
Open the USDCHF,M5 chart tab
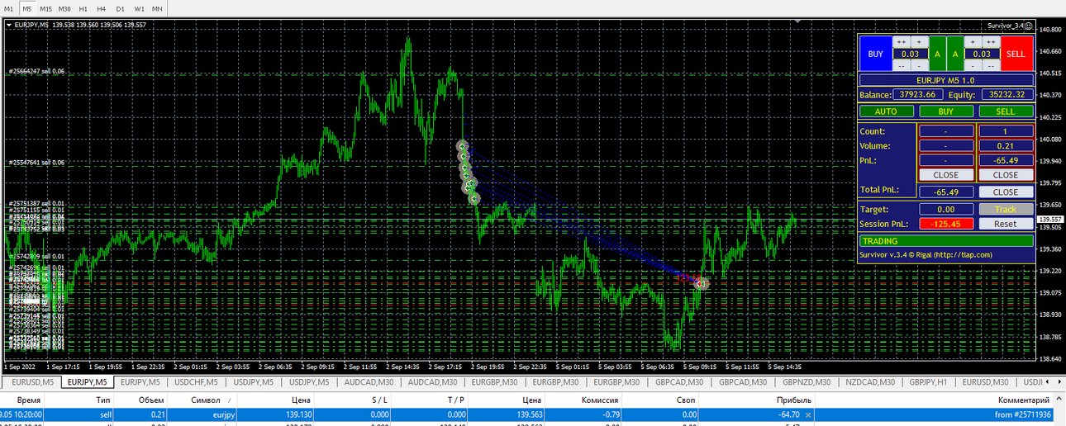coord(196,382)
